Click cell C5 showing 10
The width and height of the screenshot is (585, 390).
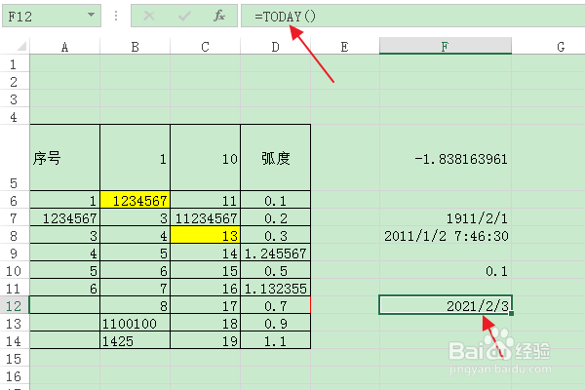(205, 158)
